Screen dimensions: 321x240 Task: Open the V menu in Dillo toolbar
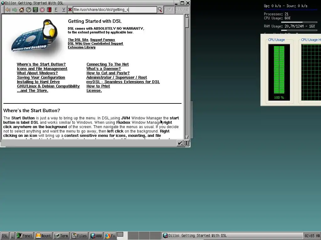coord(64,10)
